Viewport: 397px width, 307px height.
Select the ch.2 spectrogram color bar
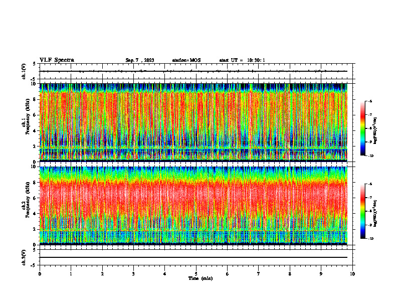363,211
